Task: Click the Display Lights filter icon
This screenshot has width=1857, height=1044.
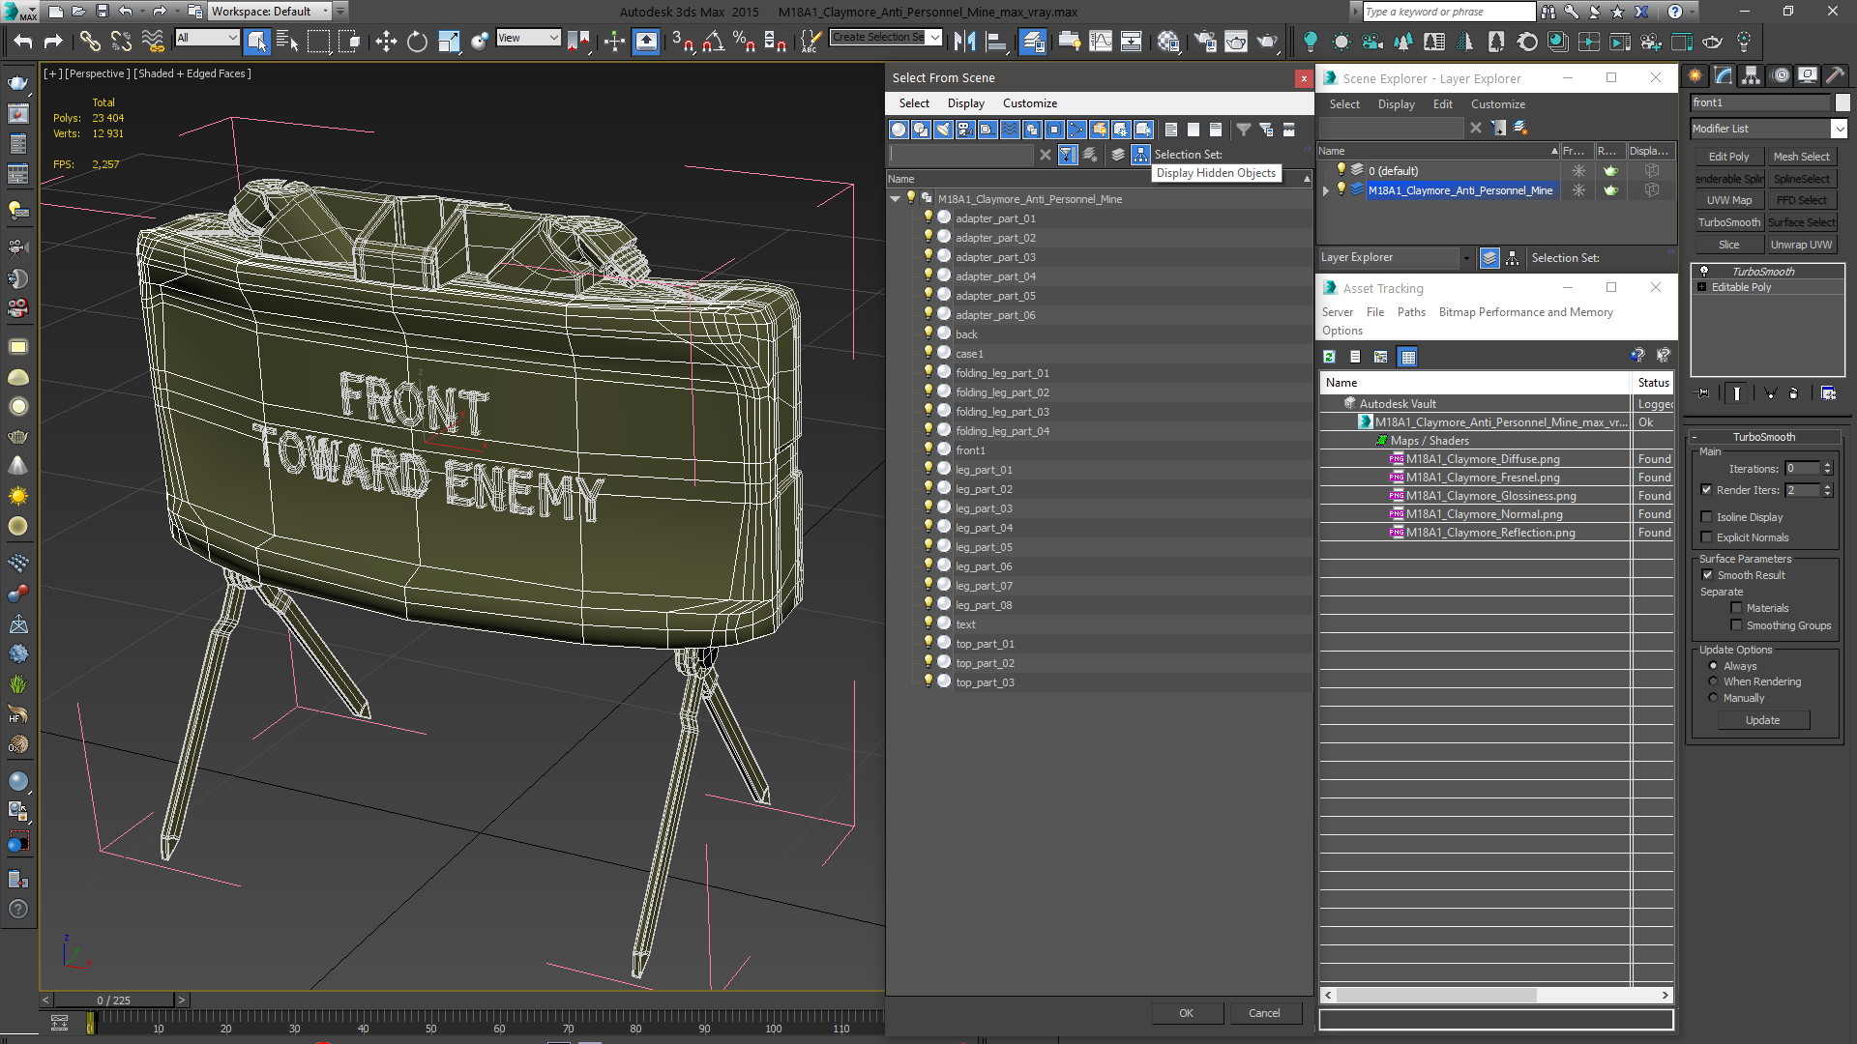Action: 943,130
